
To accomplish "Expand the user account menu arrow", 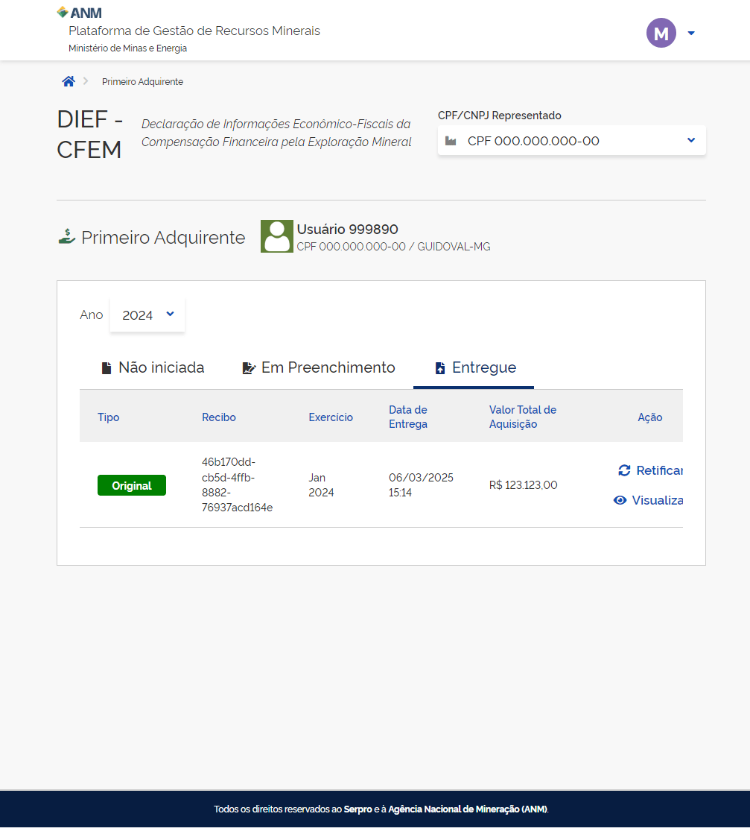I will pyautogui.click(x=691, y=33).
